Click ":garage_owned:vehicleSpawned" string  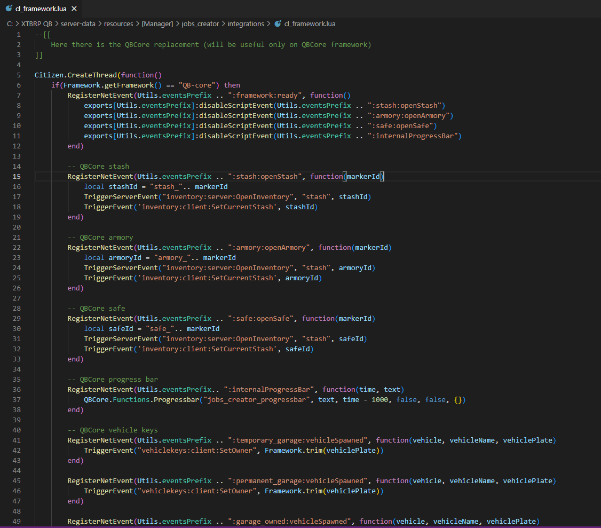289,522
